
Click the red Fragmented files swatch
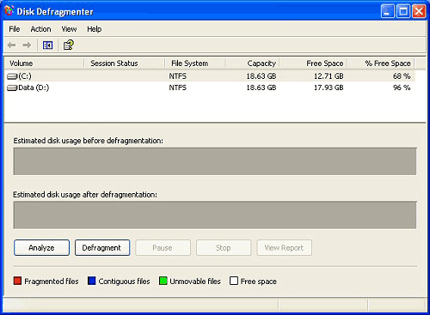click(17, 281)
